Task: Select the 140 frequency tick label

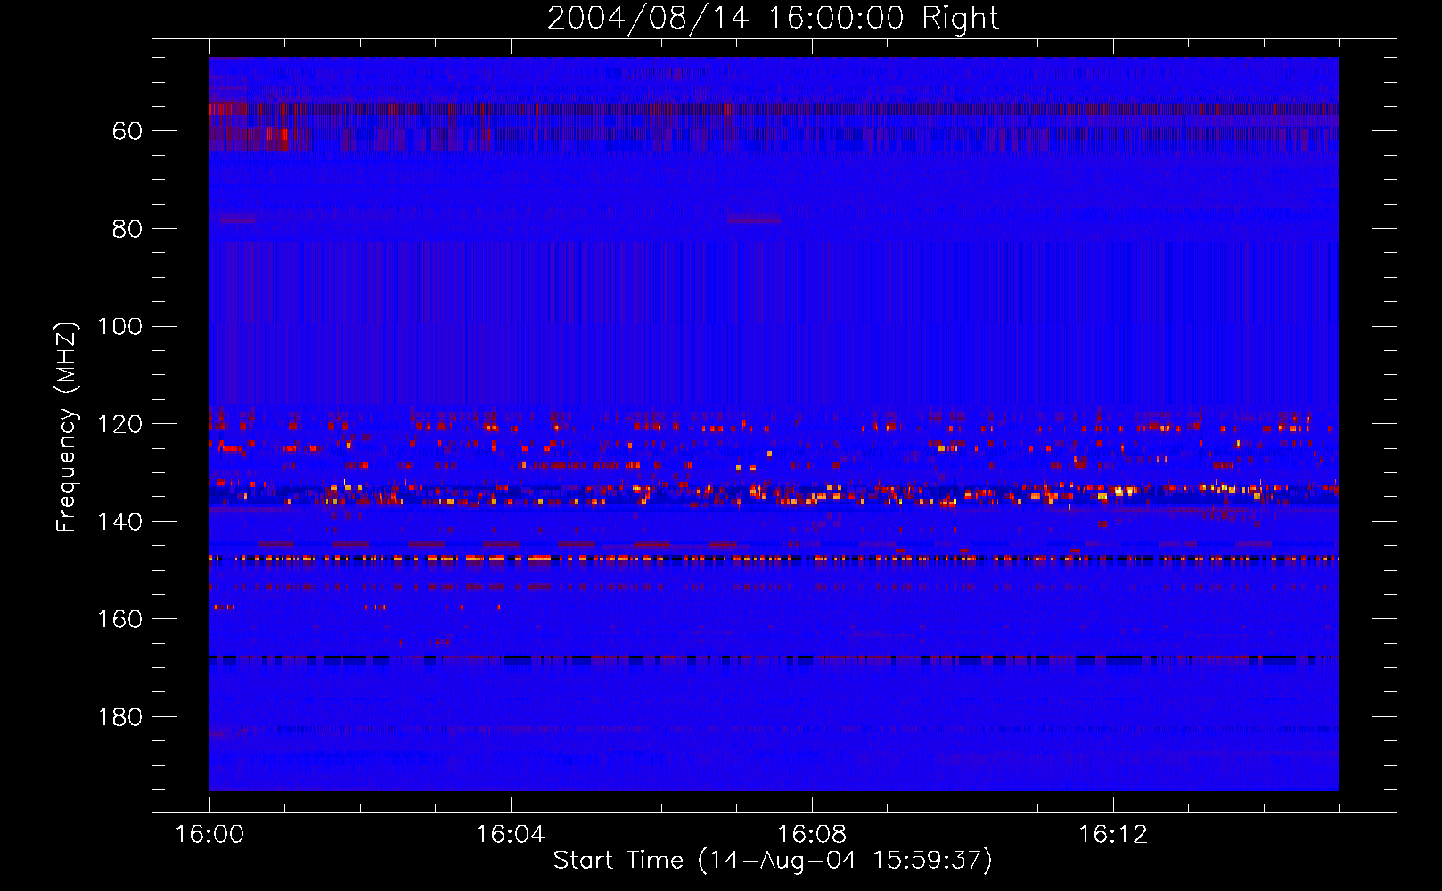Action: click(119, 522)
